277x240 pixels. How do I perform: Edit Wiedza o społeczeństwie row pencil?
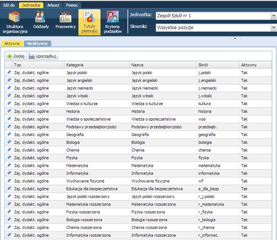8,119
